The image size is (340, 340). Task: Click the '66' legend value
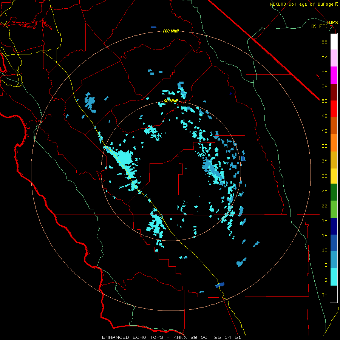click(x=325, y=42)
